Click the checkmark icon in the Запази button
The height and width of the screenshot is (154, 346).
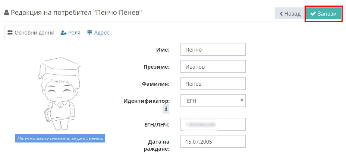[x=313, y=14]
